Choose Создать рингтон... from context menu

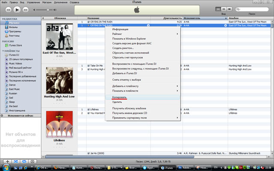tap(143, 48)
